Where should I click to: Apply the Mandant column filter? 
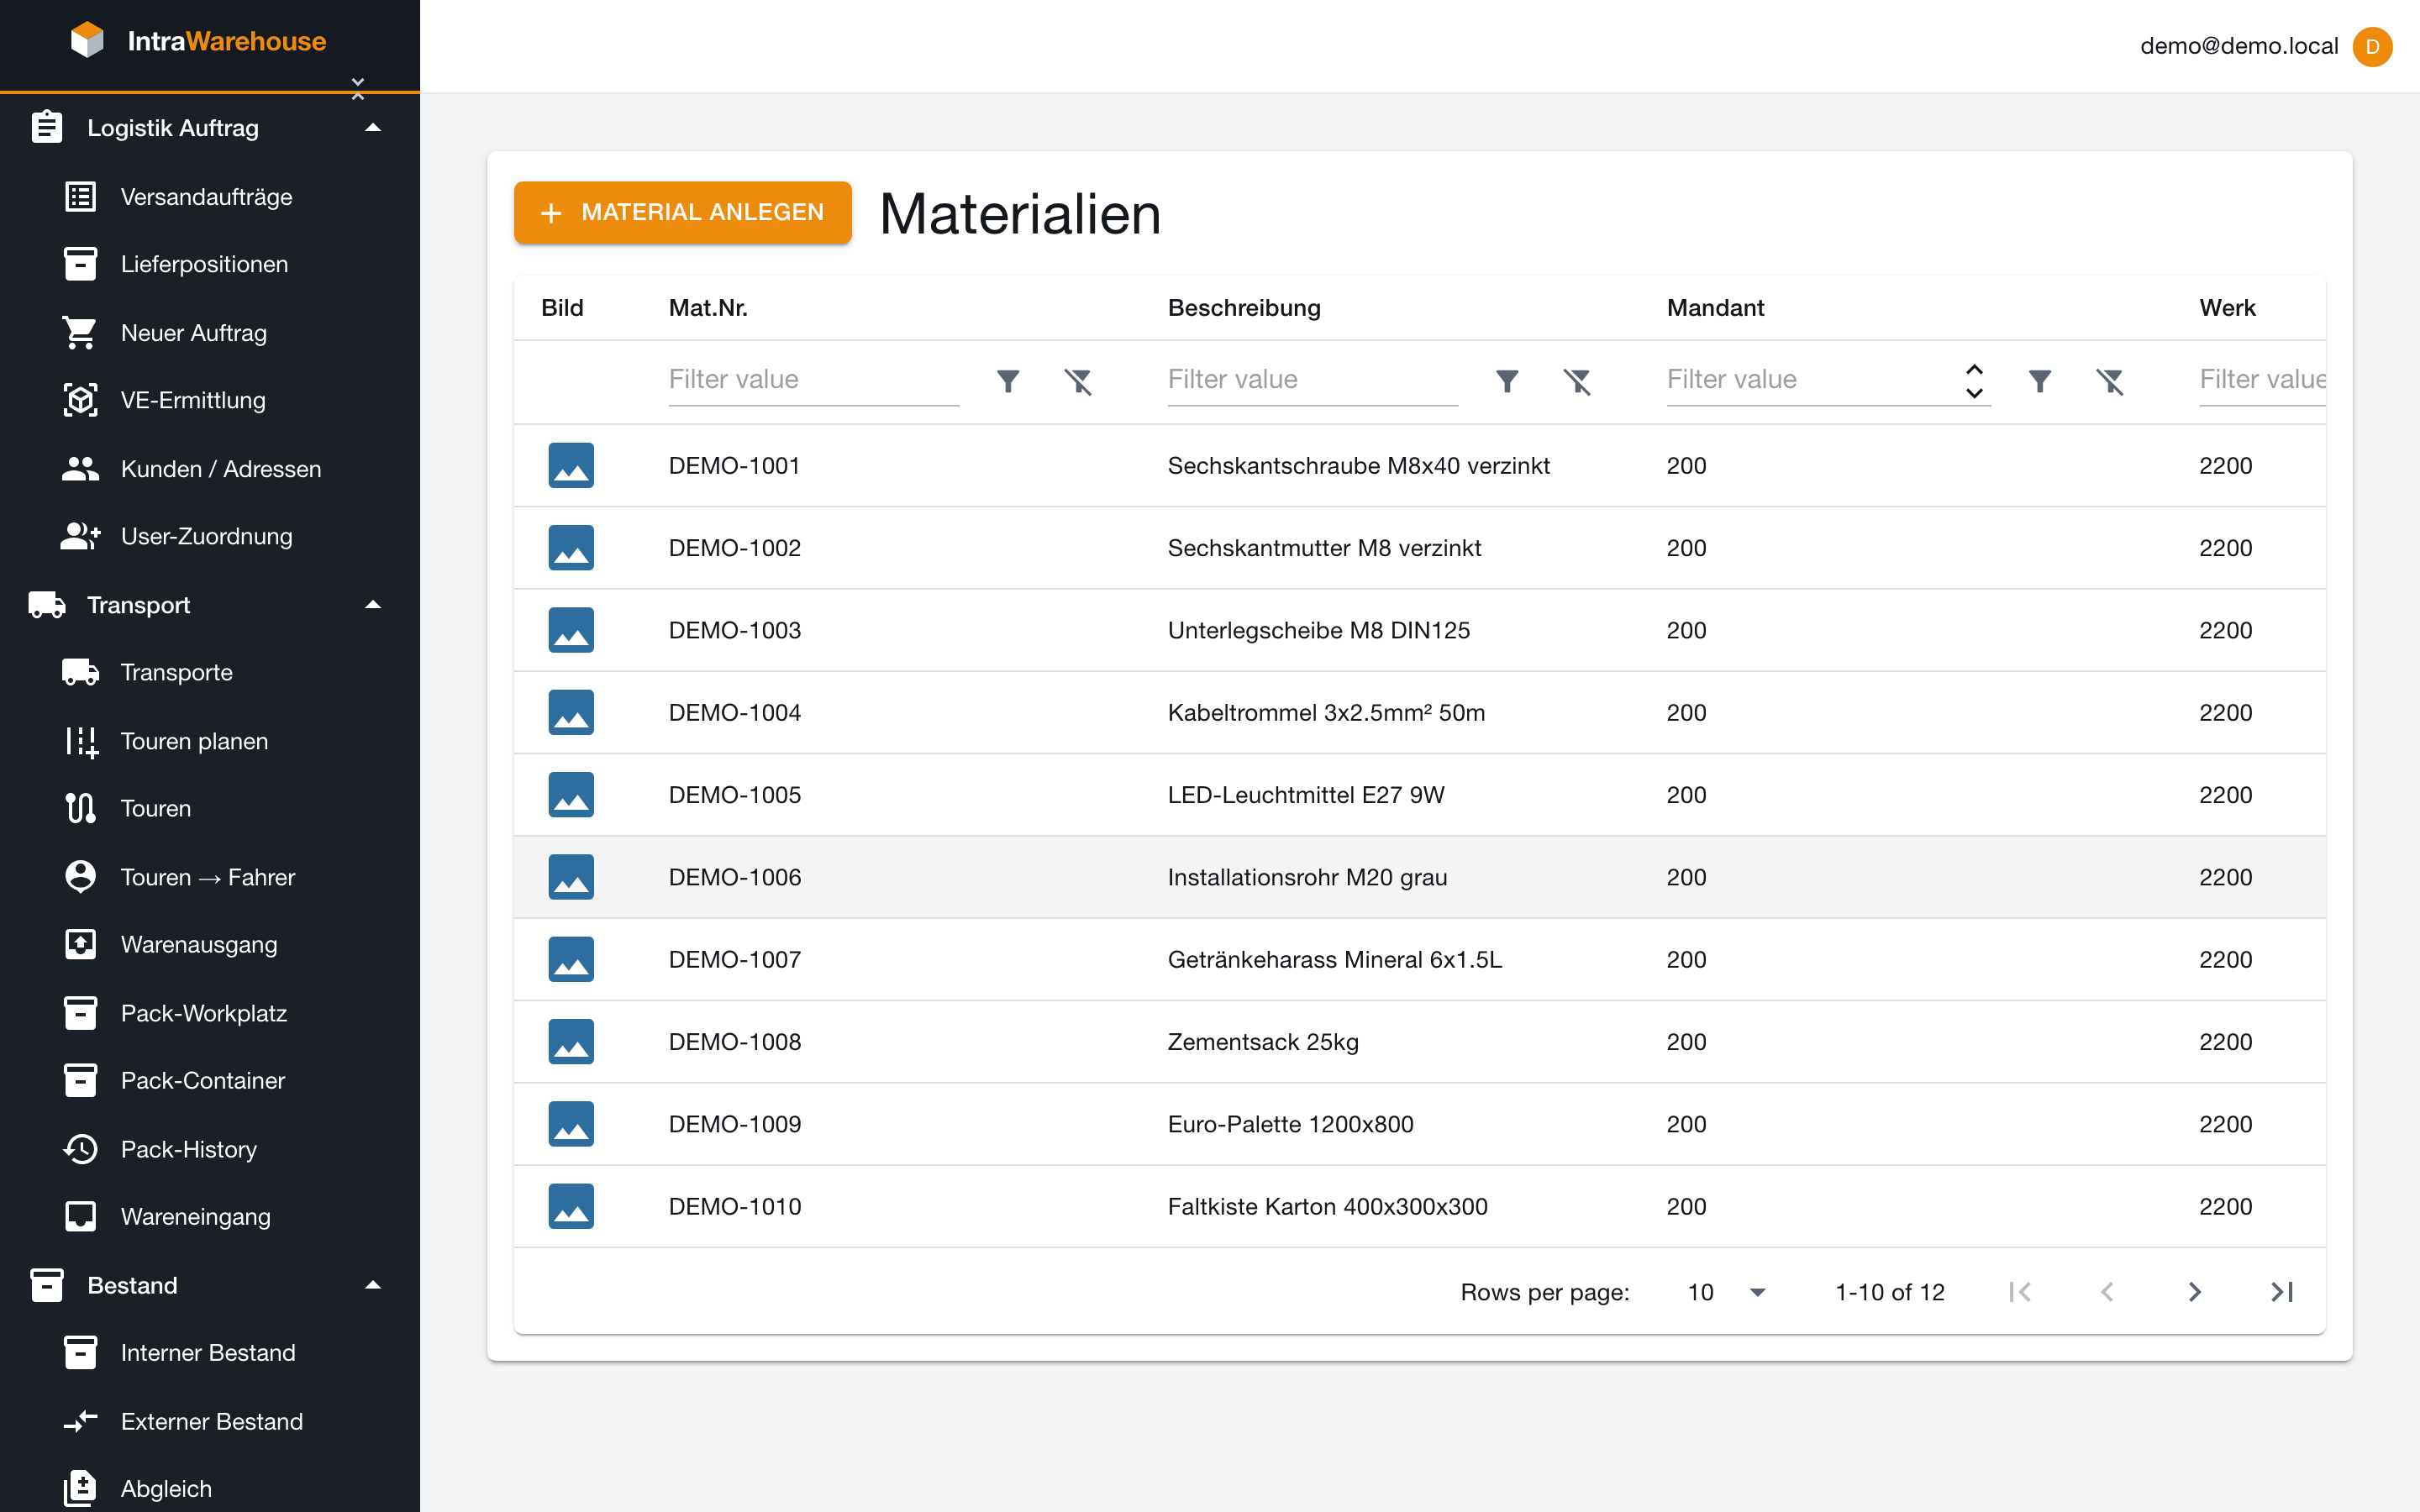point(2040,381)
